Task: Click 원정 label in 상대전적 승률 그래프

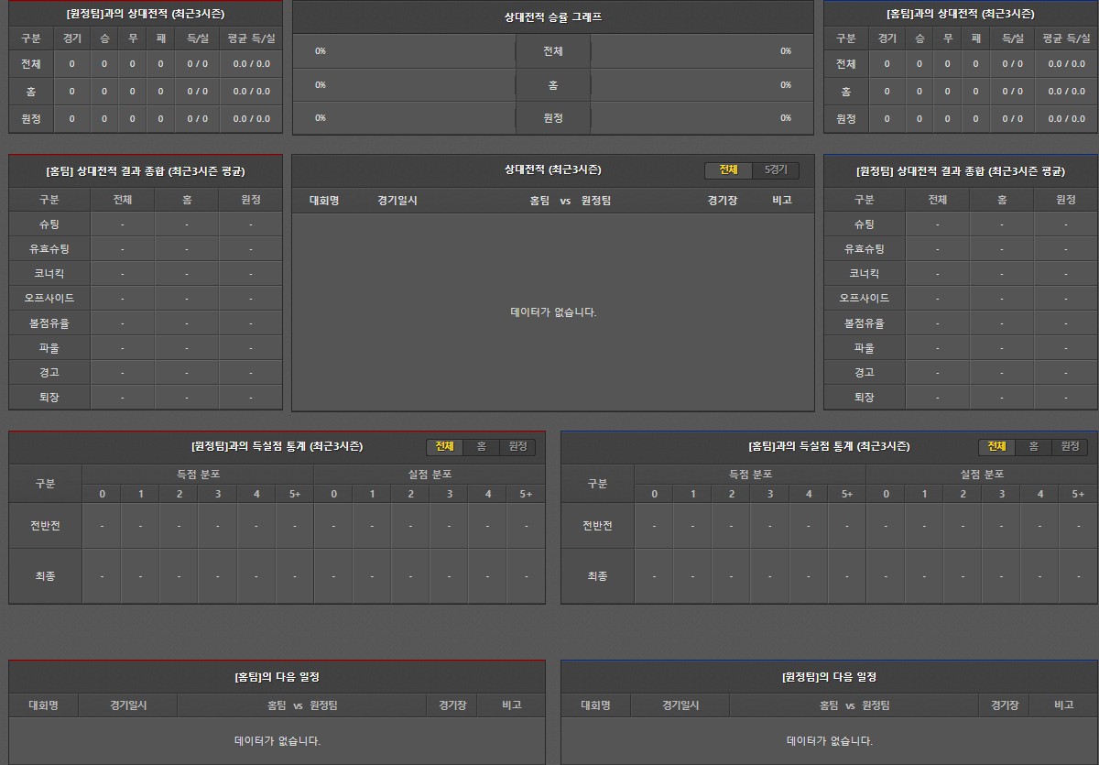Action: pos(552,118)
